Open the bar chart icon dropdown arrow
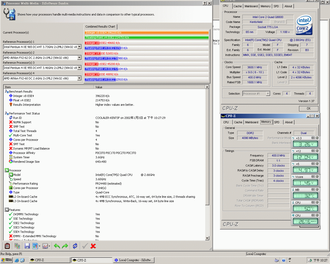Viewport: 330px width, 264px height. tap(39, 246)
